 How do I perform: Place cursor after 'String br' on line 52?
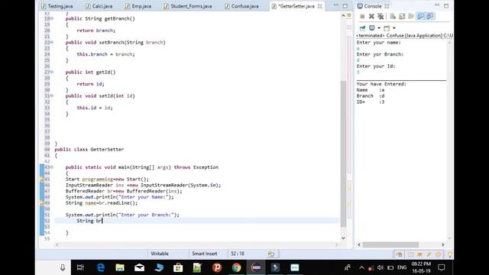[x=102, y=221]
